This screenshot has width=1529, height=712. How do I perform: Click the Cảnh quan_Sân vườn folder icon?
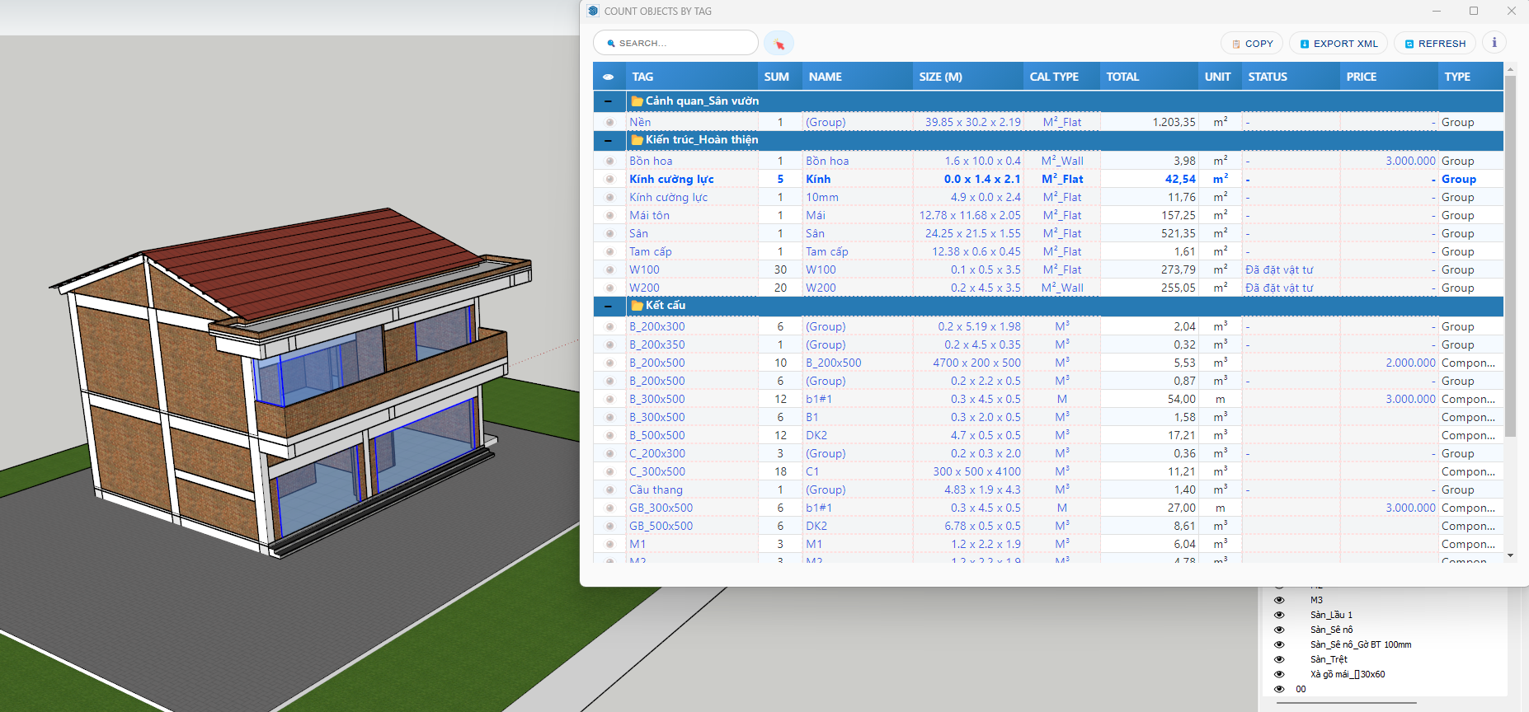[637, 101]
